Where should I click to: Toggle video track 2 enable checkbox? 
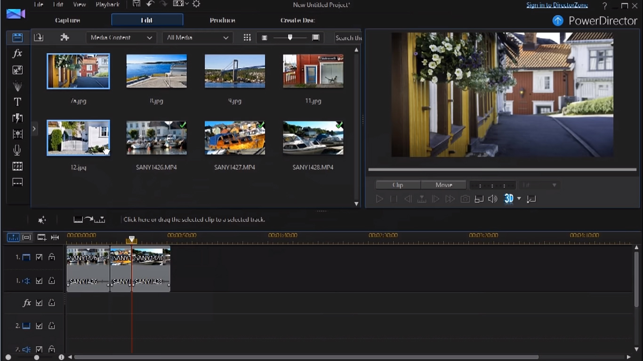(39, 326)
